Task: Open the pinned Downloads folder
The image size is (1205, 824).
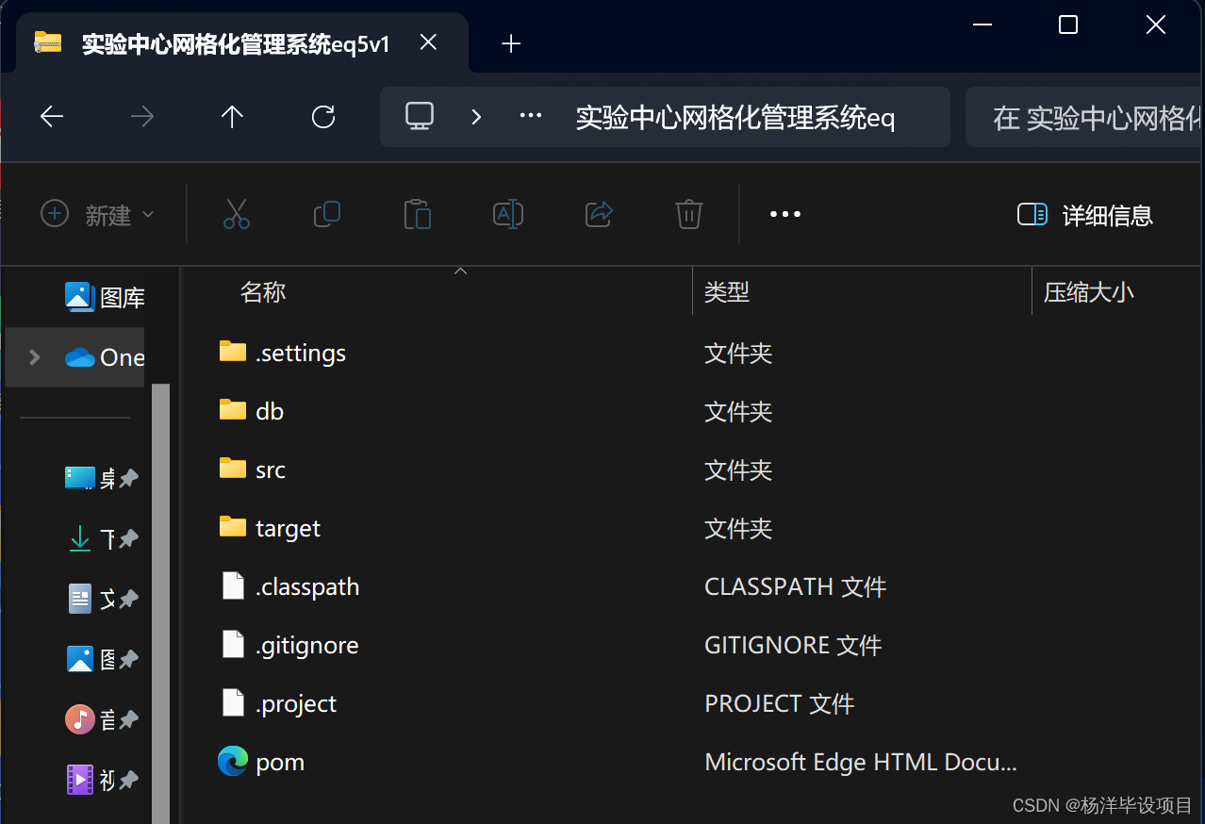Action: pyautogui.click(x=101, y=538)
